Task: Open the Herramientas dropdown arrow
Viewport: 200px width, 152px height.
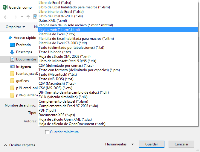Action: pos(132,144)
